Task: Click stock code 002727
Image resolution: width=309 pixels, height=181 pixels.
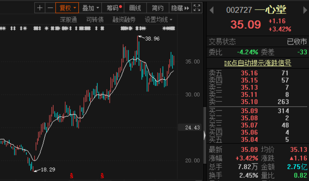Action: pos(239,10)
